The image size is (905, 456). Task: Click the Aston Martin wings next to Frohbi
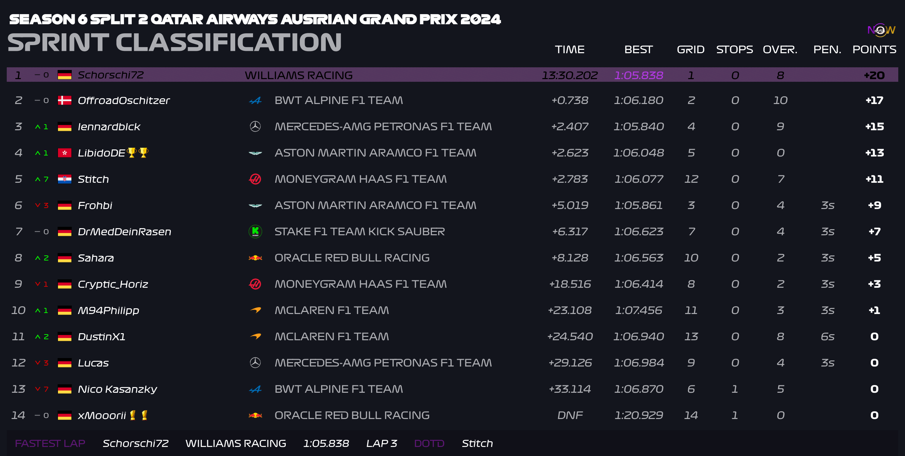click(255, 206)
